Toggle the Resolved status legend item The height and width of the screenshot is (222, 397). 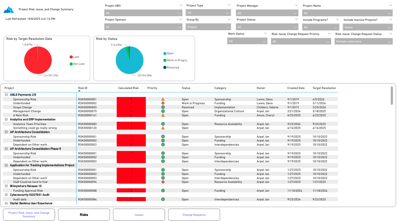171,67
